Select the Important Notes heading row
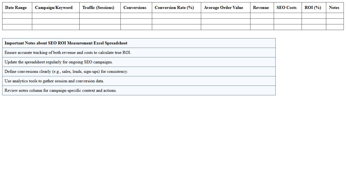The image size is (346, 176). click(x=139, y=43)
